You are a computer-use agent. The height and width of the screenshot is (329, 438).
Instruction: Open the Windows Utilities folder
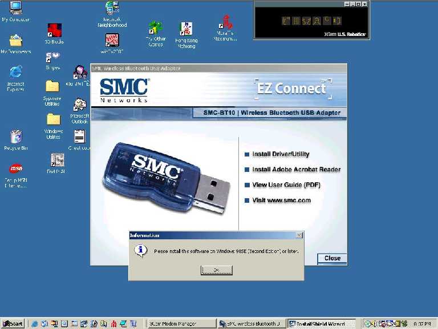[54, 126]
